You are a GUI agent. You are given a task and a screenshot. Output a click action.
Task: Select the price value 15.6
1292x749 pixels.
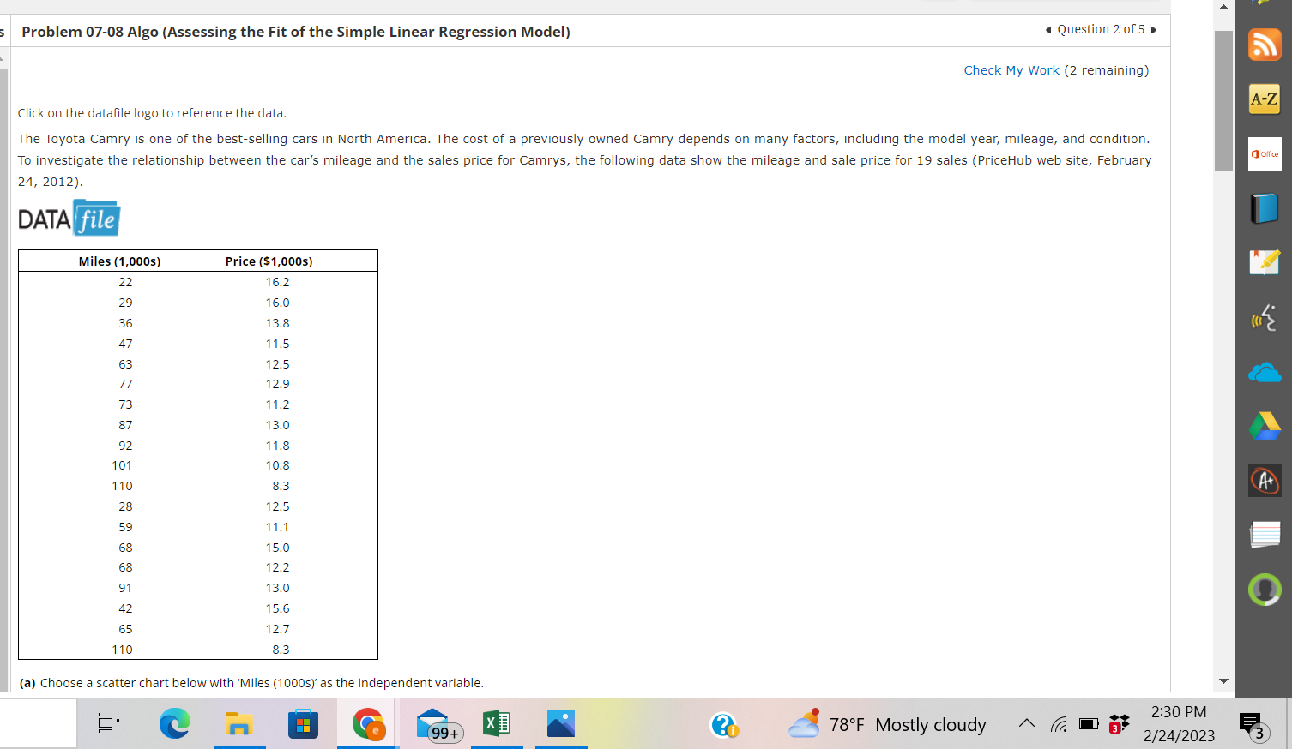coord(277,608)
